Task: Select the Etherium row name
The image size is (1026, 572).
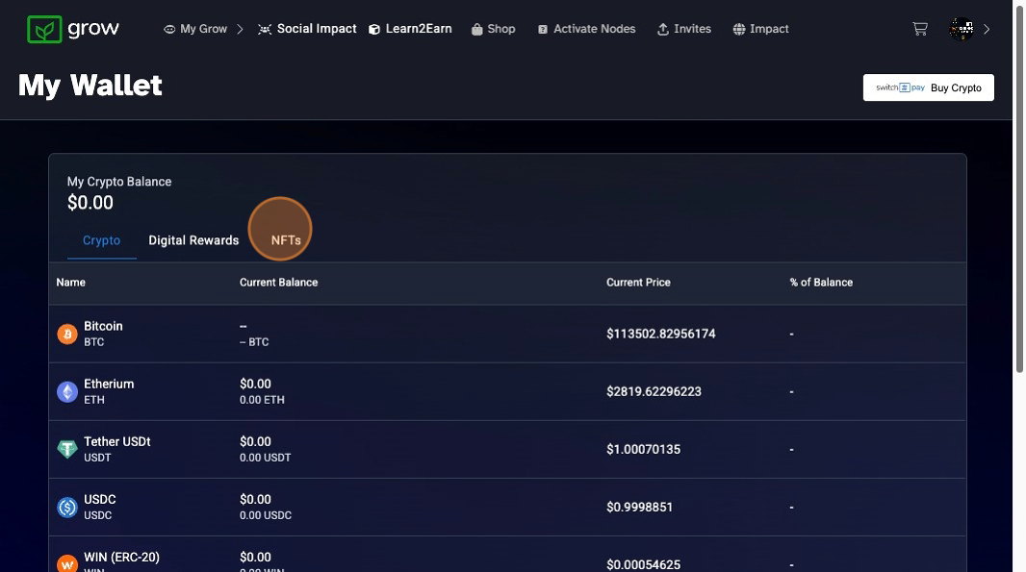Action: pyautogui.click(x=109, y=384)
